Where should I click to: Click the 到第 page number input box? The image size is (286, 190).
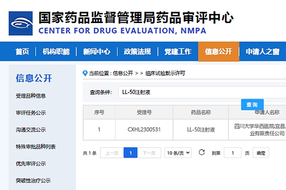(x=233, y=153)
